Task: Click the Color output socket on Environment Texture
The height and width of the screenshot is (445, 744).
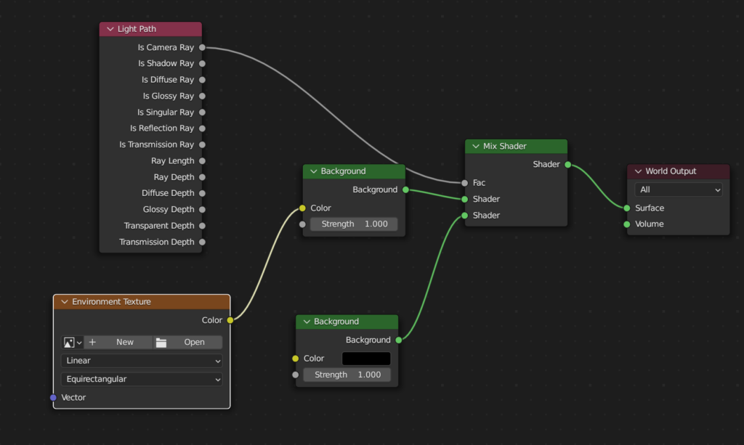Action: (230, 319)
